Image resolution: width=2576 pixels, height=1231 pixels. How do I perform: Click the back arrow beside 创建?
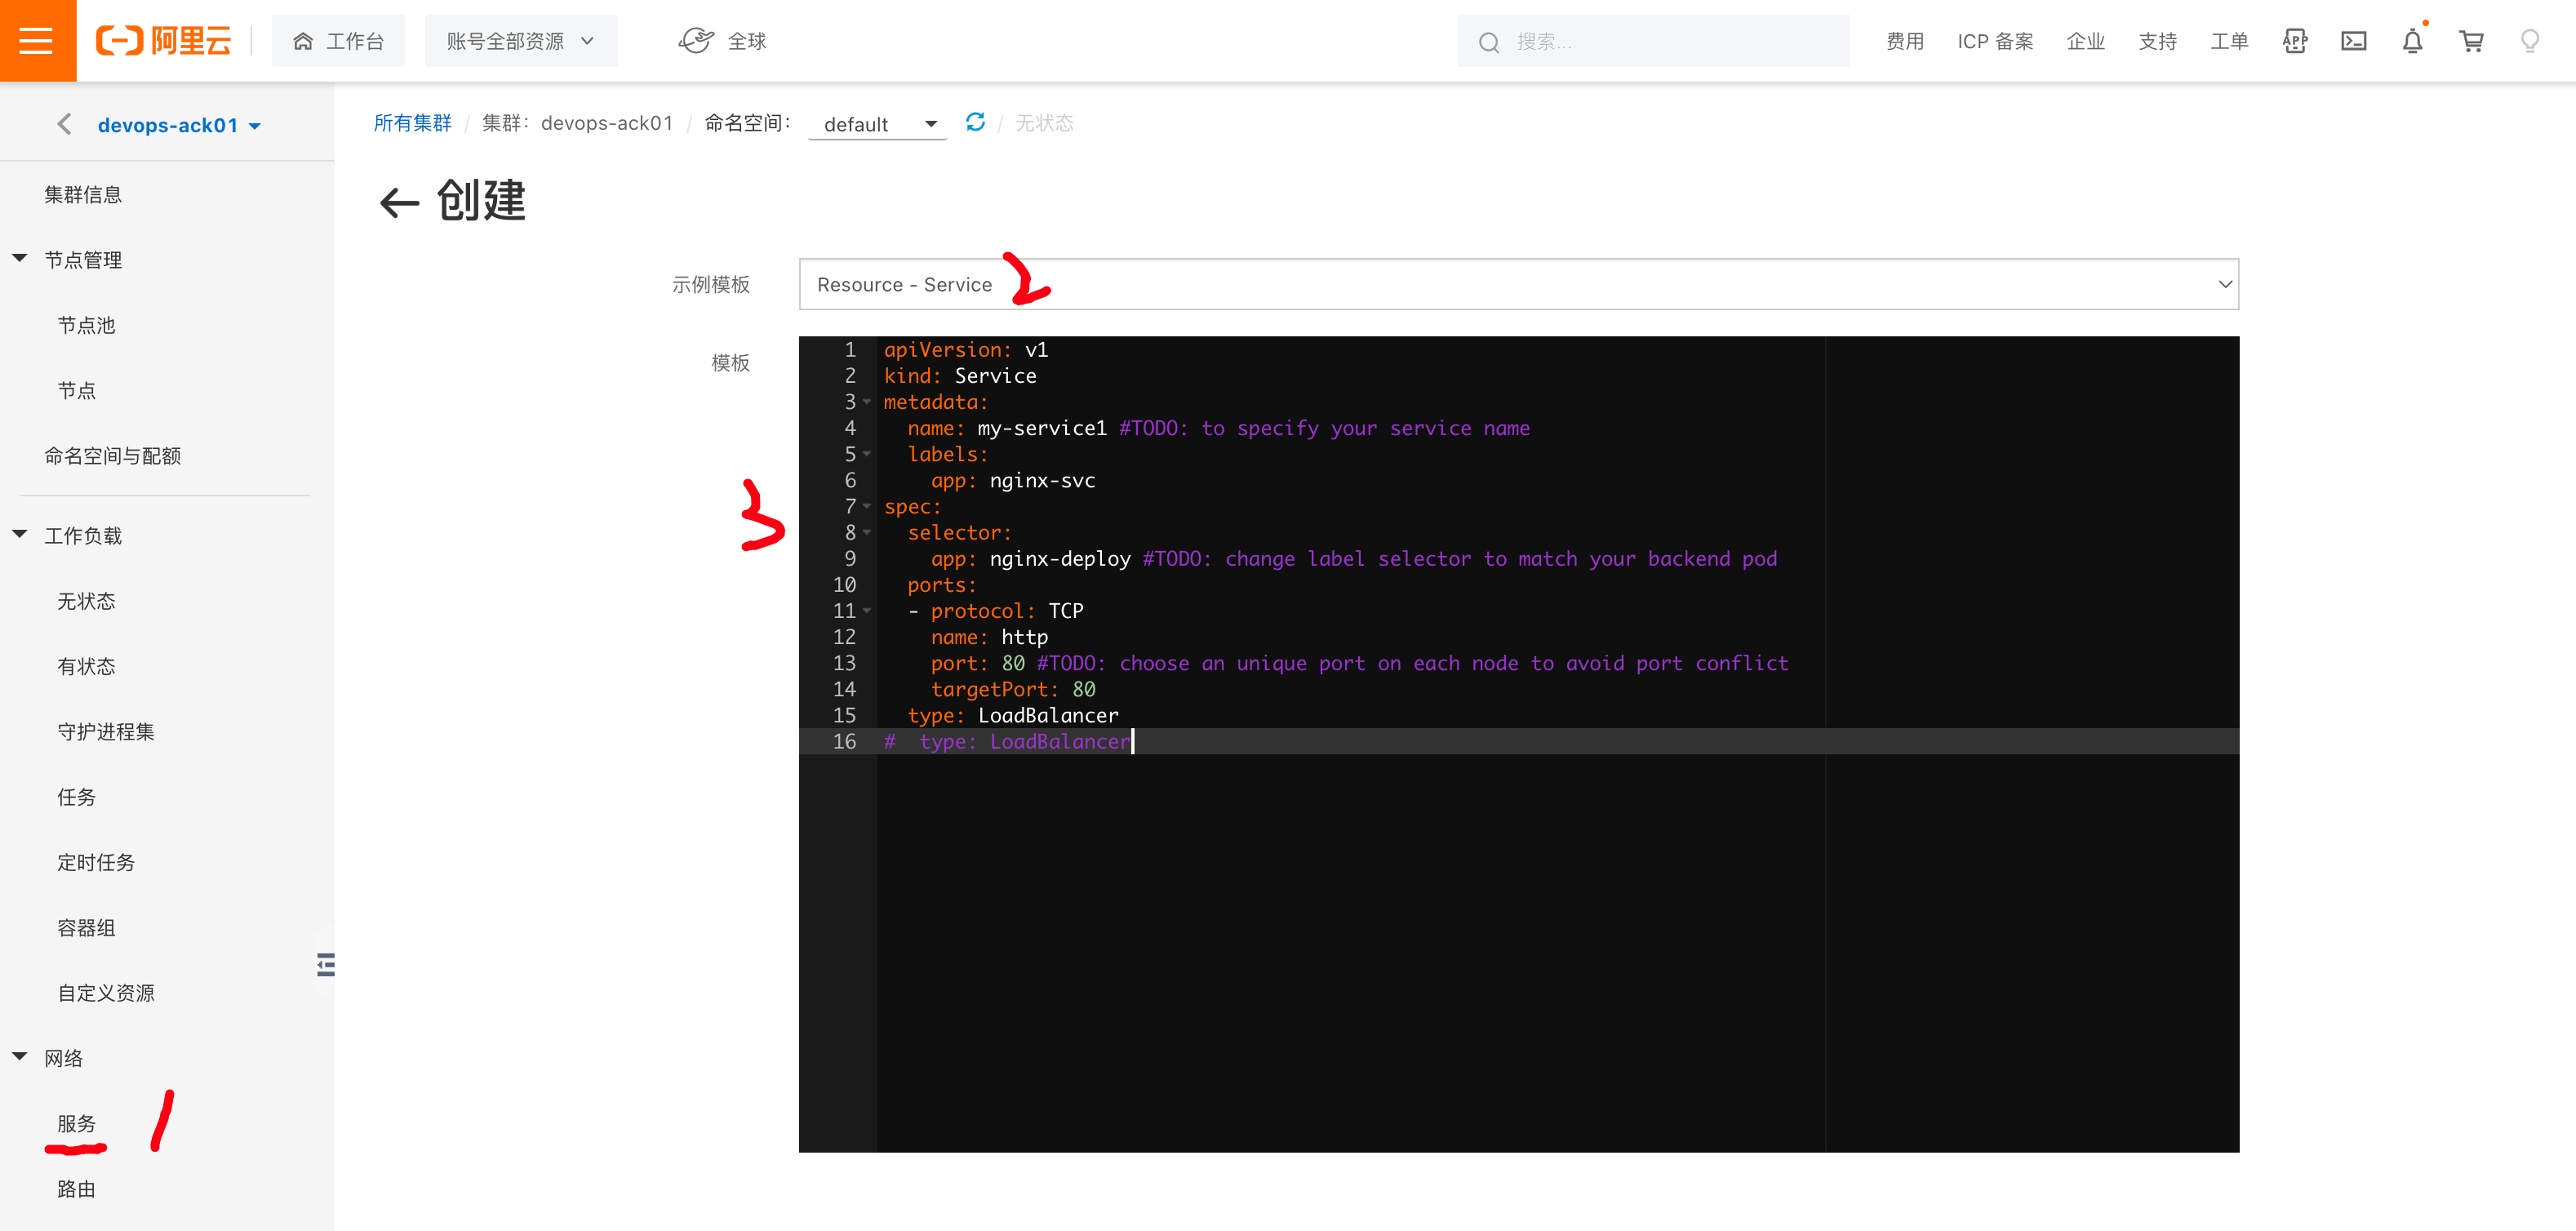[x=399, y=203]
